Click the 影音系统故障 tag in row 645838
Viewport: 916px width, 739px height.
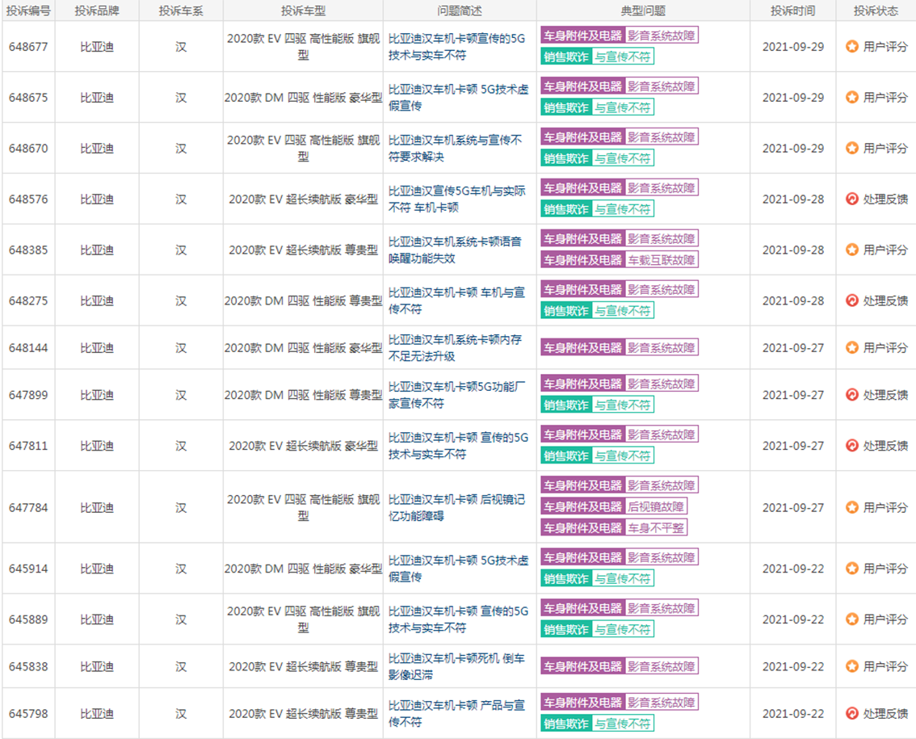click(x=662, y=666)
